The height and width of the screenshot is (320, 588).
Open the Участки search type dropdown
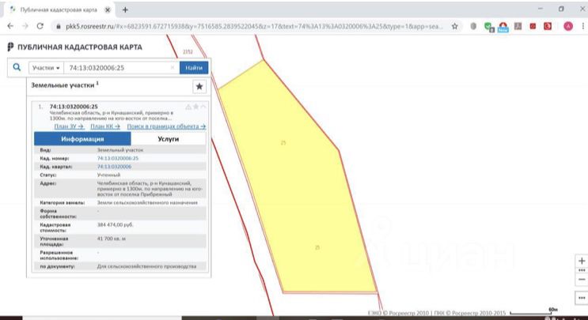tap(46, 68)
